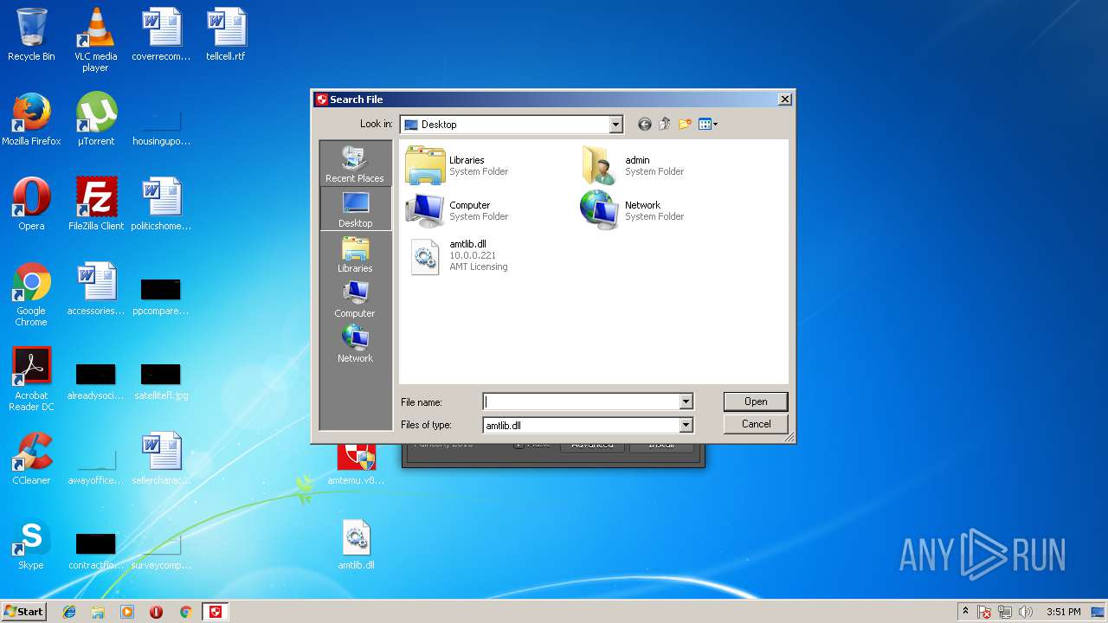Select the amtlib.dll file on desktop

(x=356, y=544)
